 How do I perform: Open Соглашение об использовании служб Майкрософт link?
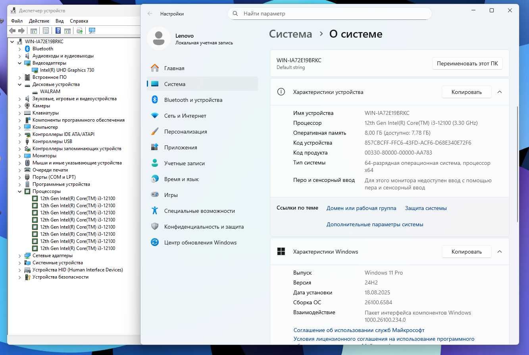pyautogui.click(x=359, y=330)
